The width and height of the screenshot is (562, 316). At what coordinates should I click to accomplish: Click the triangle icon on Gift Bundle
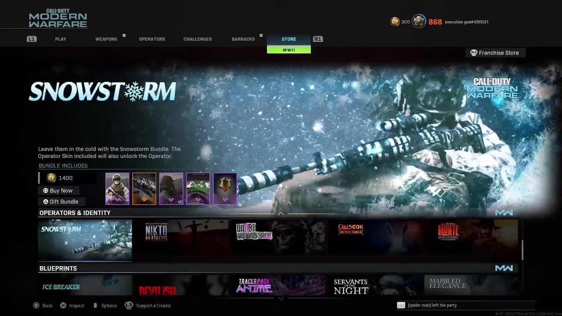pyautogui.click(x=46, y=201)
